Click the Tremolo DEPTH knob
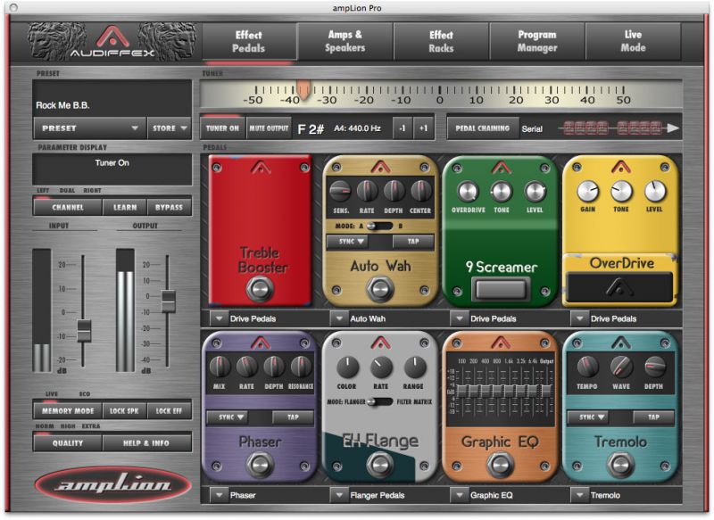 click(655, 367)
